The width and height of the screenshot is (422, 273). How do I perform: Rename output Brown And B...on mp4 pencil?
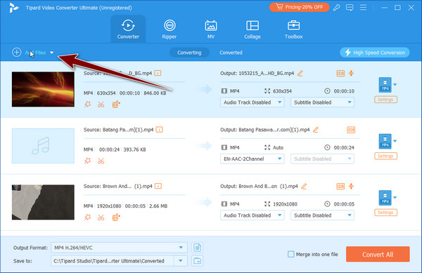304,186
